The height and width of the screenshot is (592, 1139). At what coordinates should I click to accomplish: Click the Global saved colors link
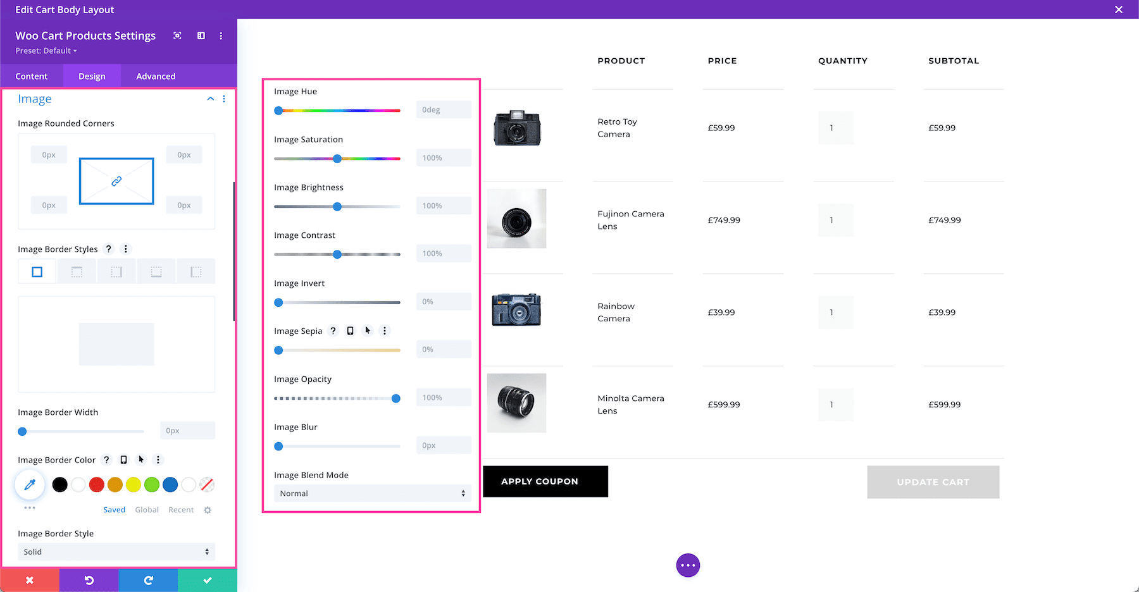coord(147,509)
